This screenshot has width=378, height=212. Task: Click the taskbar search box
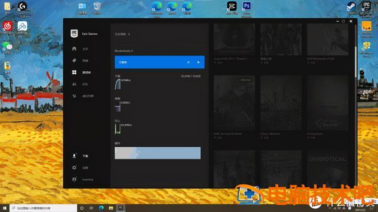[x=43, y=208]
